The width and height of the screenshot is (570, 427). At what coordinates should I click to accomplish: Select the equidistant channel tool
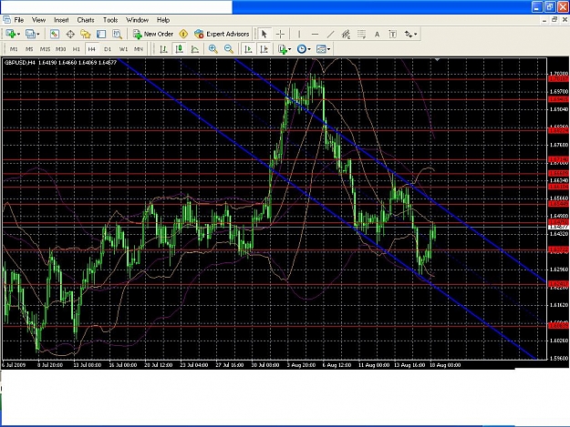[x=346, y=34]
